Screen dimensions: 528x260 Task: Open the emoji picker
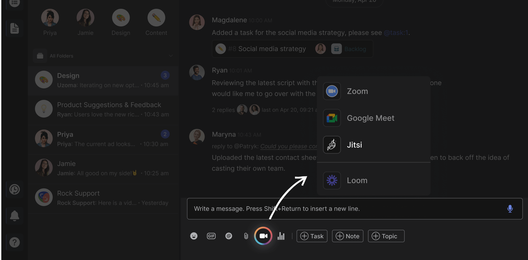[x=194, y=236]
